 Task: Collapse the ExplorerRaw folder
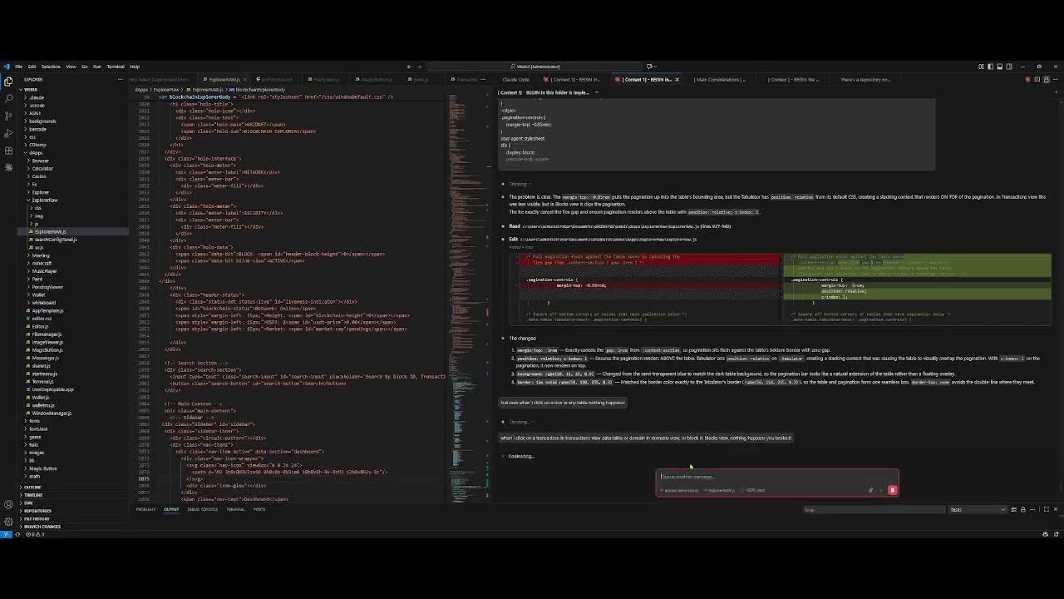(x=45, y=200)
